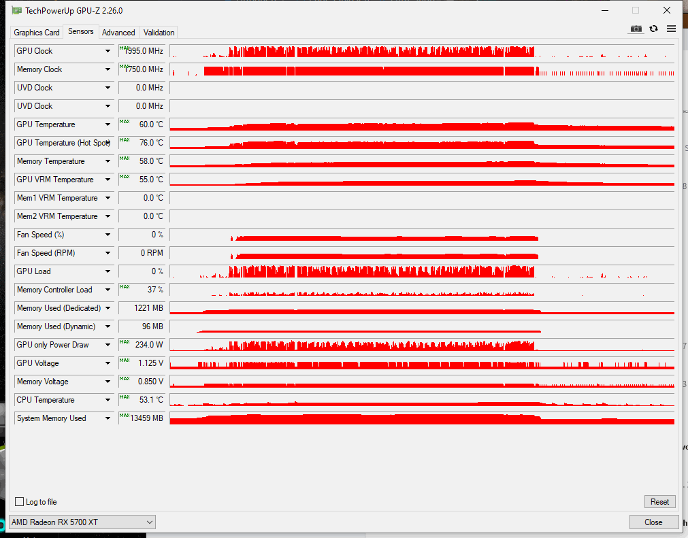
Task: Click the 96 MB dynamic memory value
Action: tap(142, 326)
